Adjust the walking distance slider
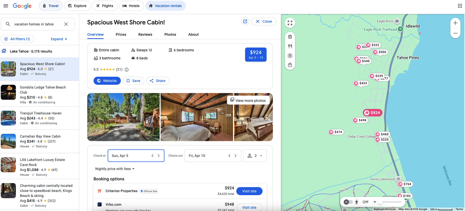This screenshot has width=465, height=211. click(x=390, y=202)
